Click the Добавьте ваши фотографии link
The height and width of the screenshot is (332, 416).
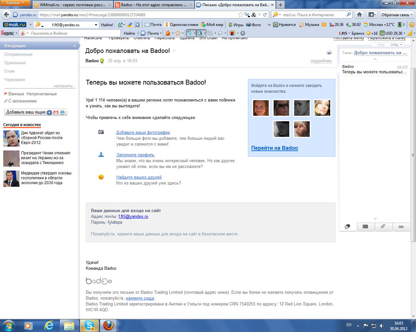point(143,132)
